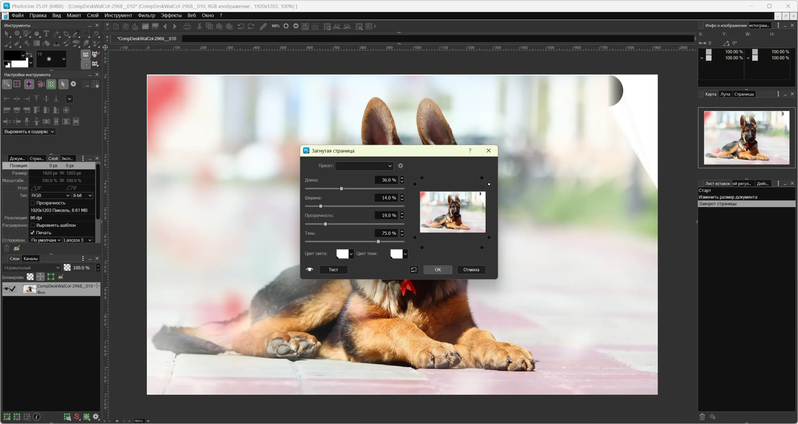798x424 pixels.
Task: Hide the CompDeskWalCol-2968__010 layer
Action: tap(6, 289)
